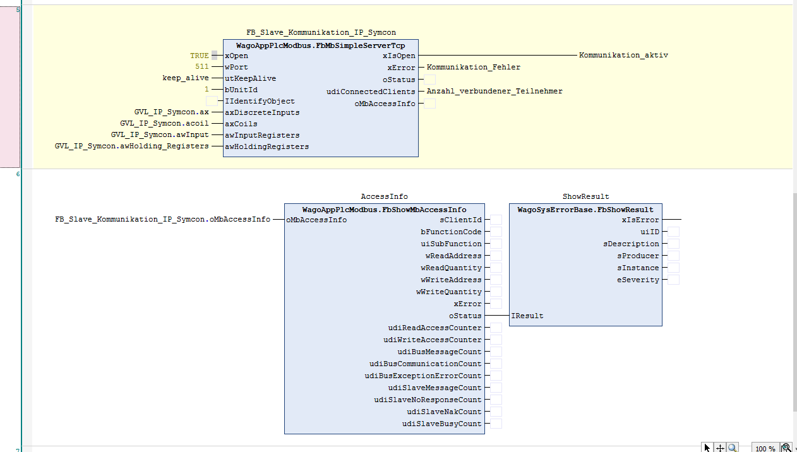Select GVL_IP_Symcon.awHolding_Registers variable

131,146
